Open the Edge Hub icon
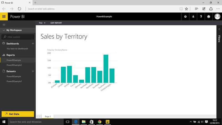The height and width of the screenshot is (125, 222). (x=196, y=9)
